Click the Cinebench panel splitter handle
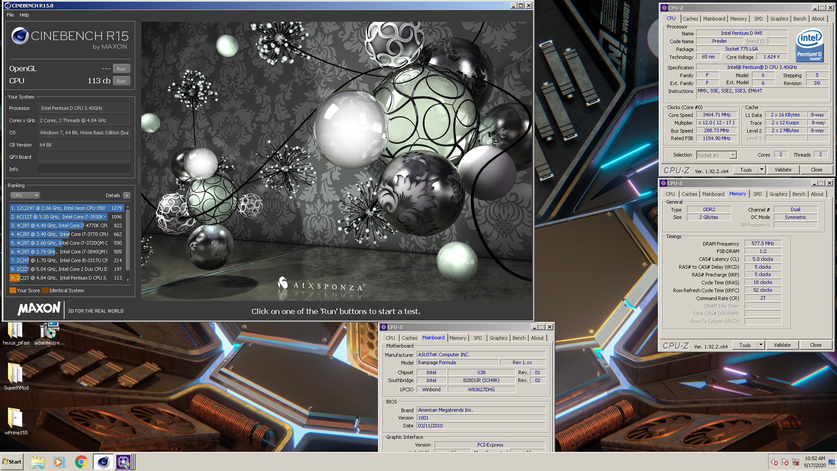837x471 pixels. tap(139, 169)
